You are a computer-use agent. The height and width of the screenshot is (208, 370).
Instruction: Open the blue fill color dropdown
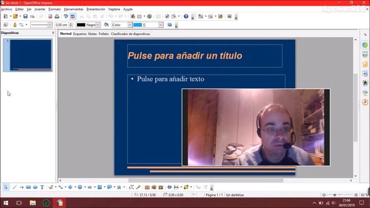161,25
